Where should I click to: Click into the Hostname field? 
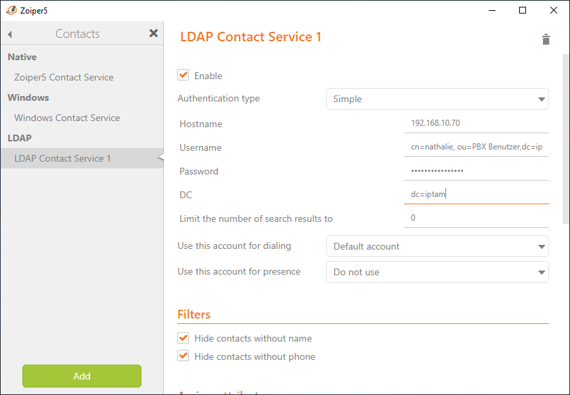tap(477, 124)
